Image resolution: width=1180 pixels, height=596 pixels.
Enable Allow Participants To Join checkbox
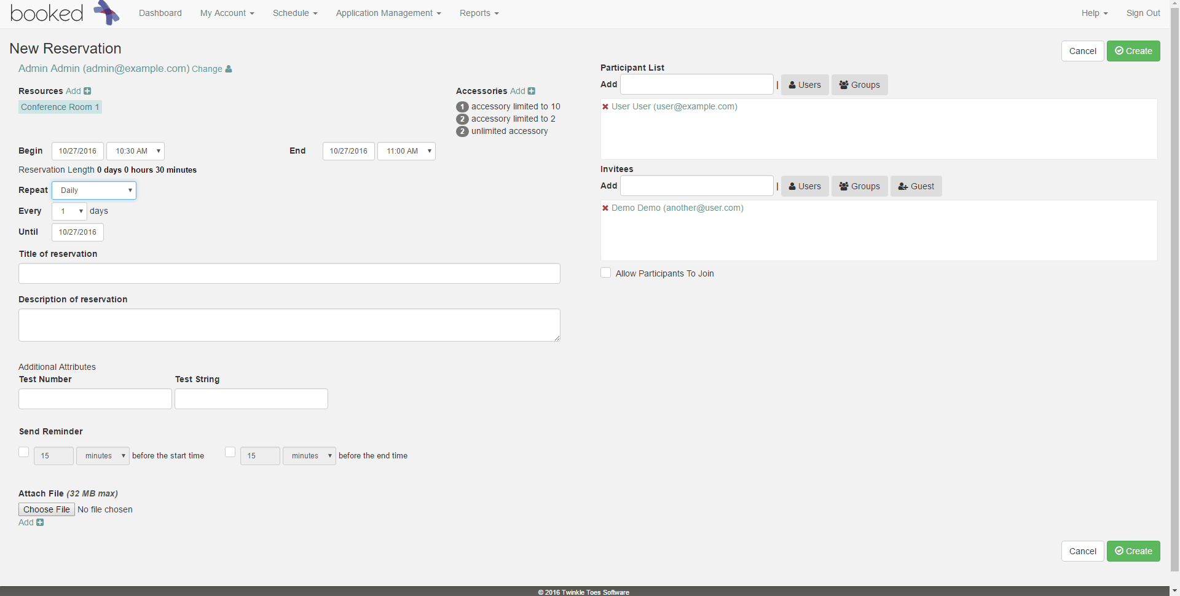(x=606, y=273)
